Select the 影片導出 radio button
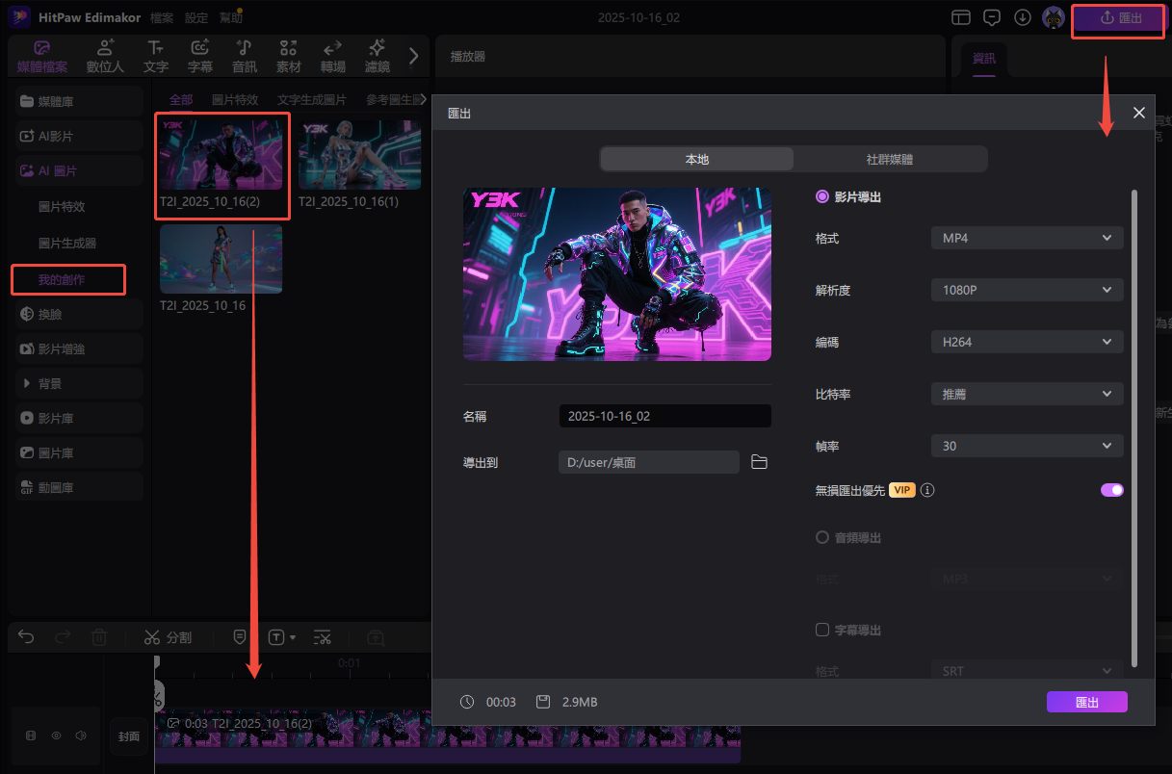 (x=822, y=196)
